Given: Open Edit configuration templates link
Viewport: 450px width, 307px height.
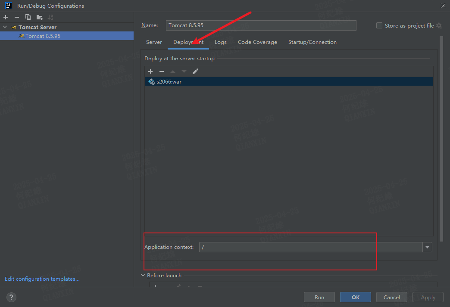Looking at the screenshot, I should point(42,279).
